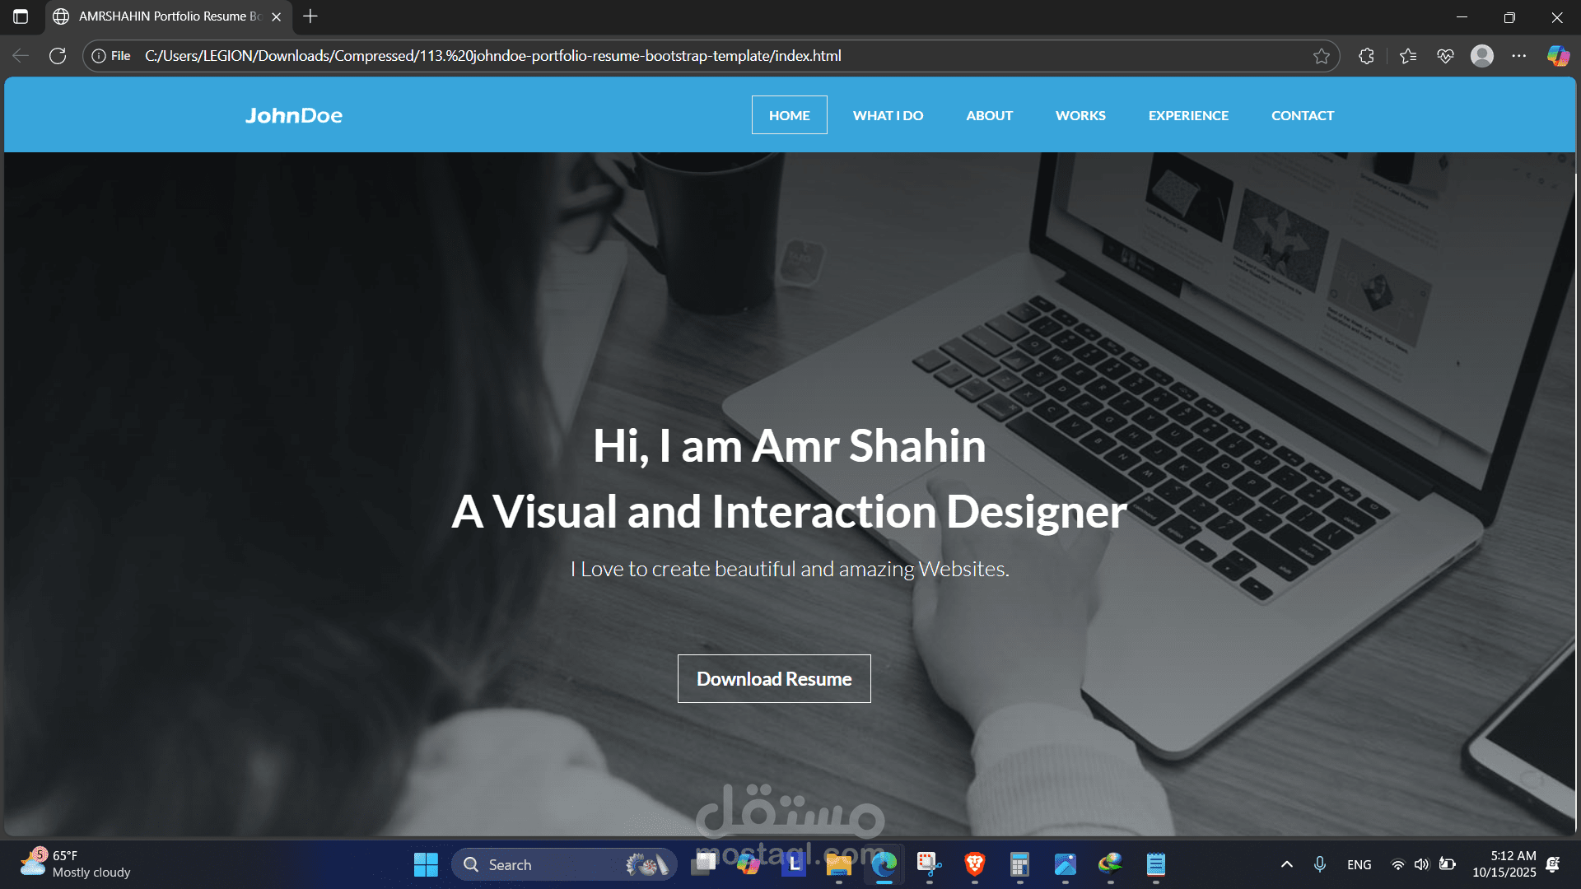Open the ENG language switcher
Image resolution: width=1581 pixels, height=889 pixels.
[1359, 864]
